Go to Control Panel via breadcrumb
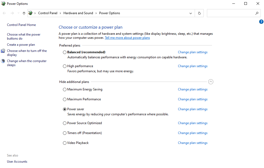 [48, 13]
